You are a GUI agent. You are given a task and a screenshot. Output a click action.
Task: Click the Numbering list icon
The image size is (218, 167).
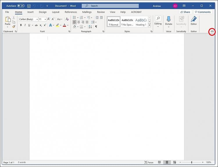[81, 18]
